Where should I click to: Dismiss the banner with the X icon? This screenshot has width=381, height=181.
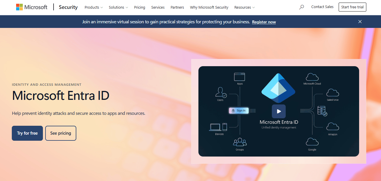coord(360,22)
